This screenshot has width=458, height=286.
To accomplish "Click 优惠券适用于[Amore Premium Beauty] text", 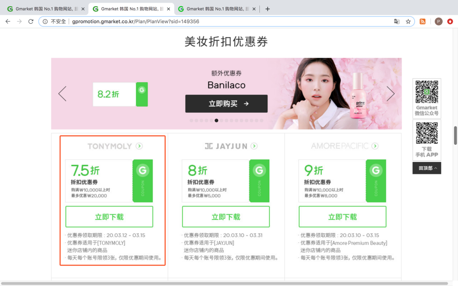I will click(x=344, y=243).
